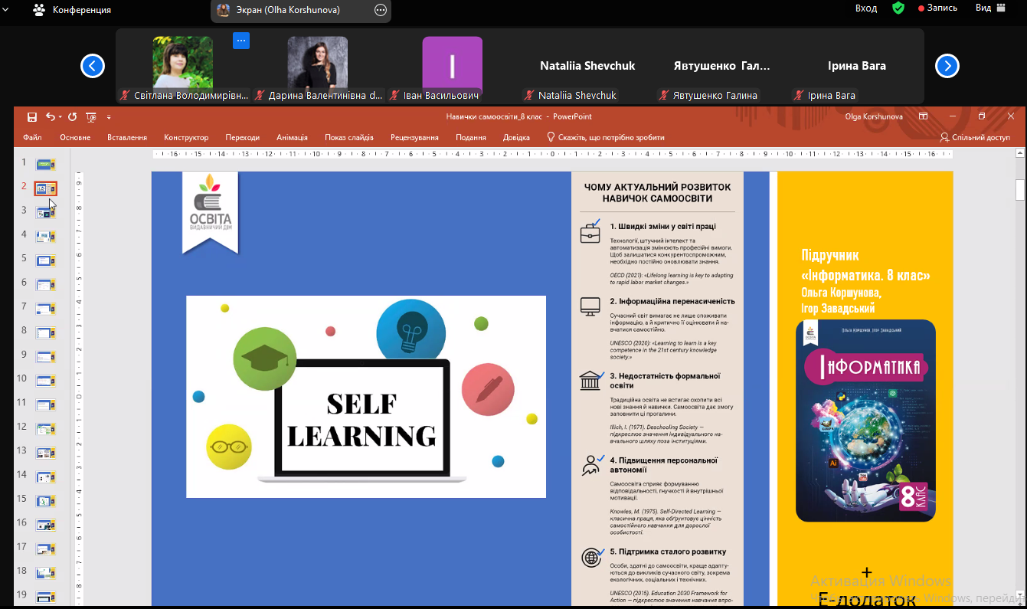Click the Redo icon in quick access
This screenshot has height=609, width=1027.
coord(73,117)
